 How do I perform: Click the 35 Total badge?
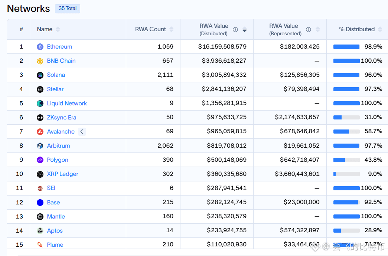click(68, 9)
